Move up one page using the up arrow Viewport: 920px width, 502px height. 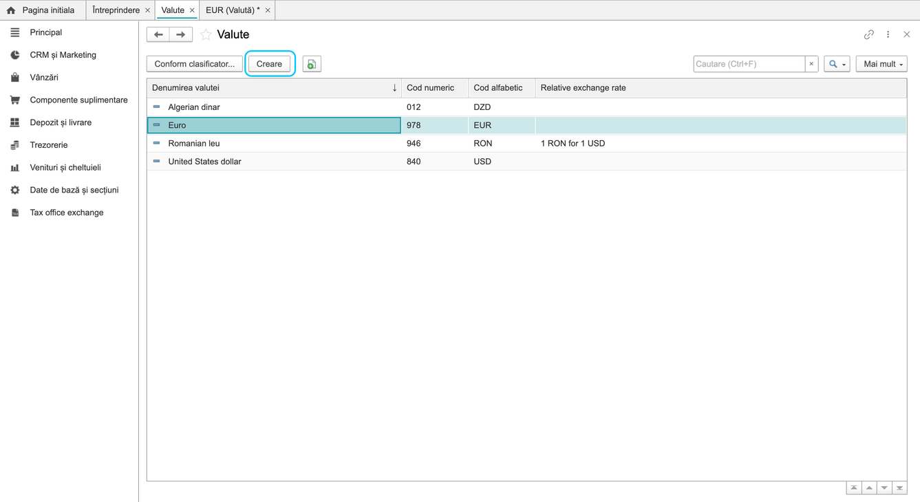click(x=869, y=488)
